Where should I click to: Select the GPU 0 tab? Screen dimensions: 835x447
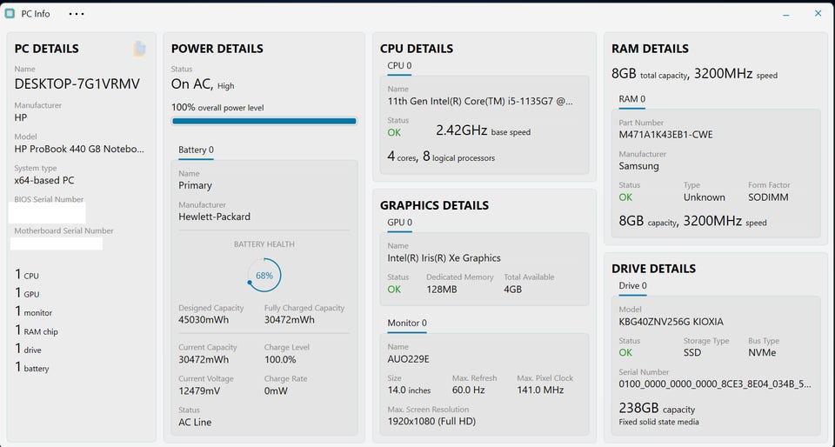tap(400, 222)
